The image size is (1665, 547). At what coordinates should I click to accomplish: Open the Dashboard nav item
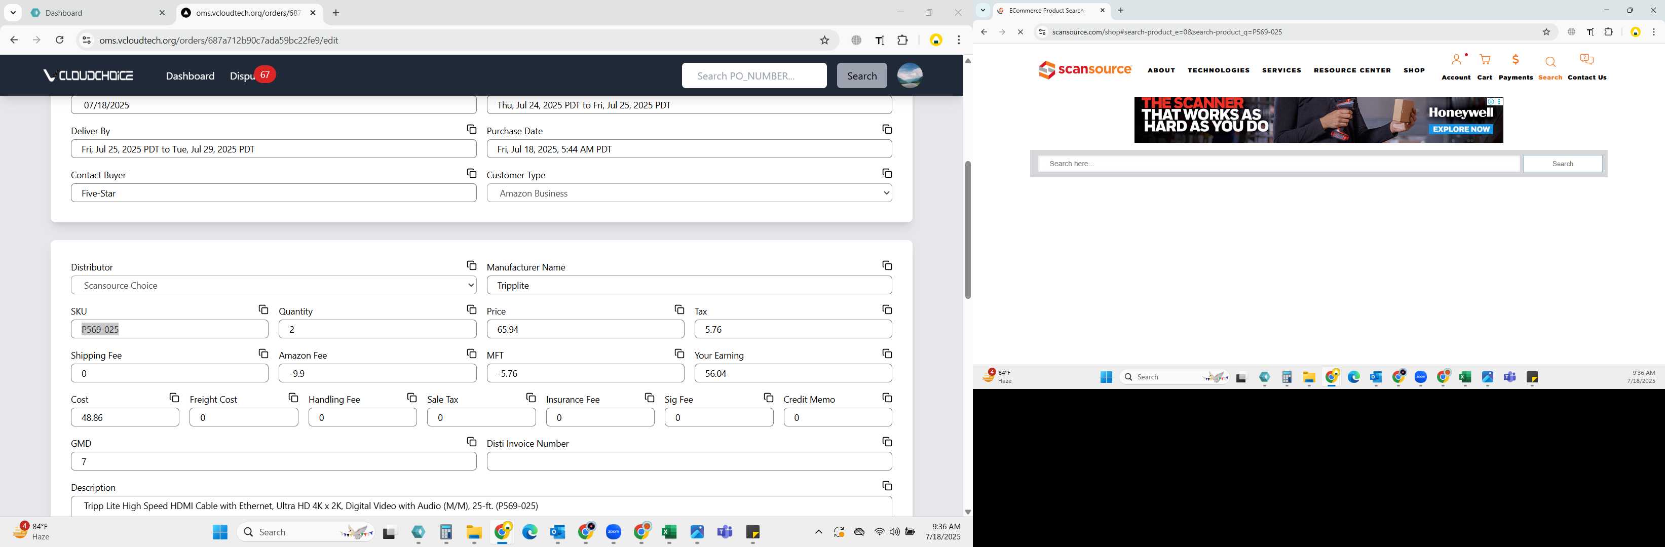[x=190, y=75]
